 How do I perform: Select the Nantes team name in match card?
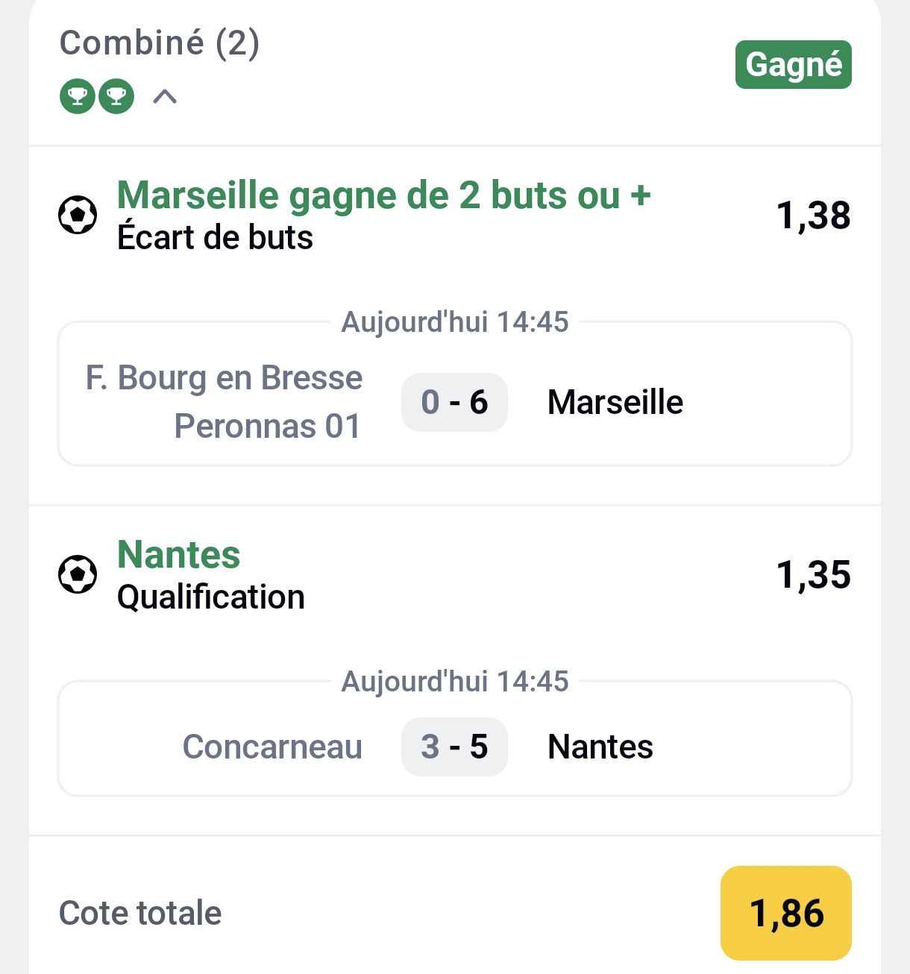click(x=600, y=747)
